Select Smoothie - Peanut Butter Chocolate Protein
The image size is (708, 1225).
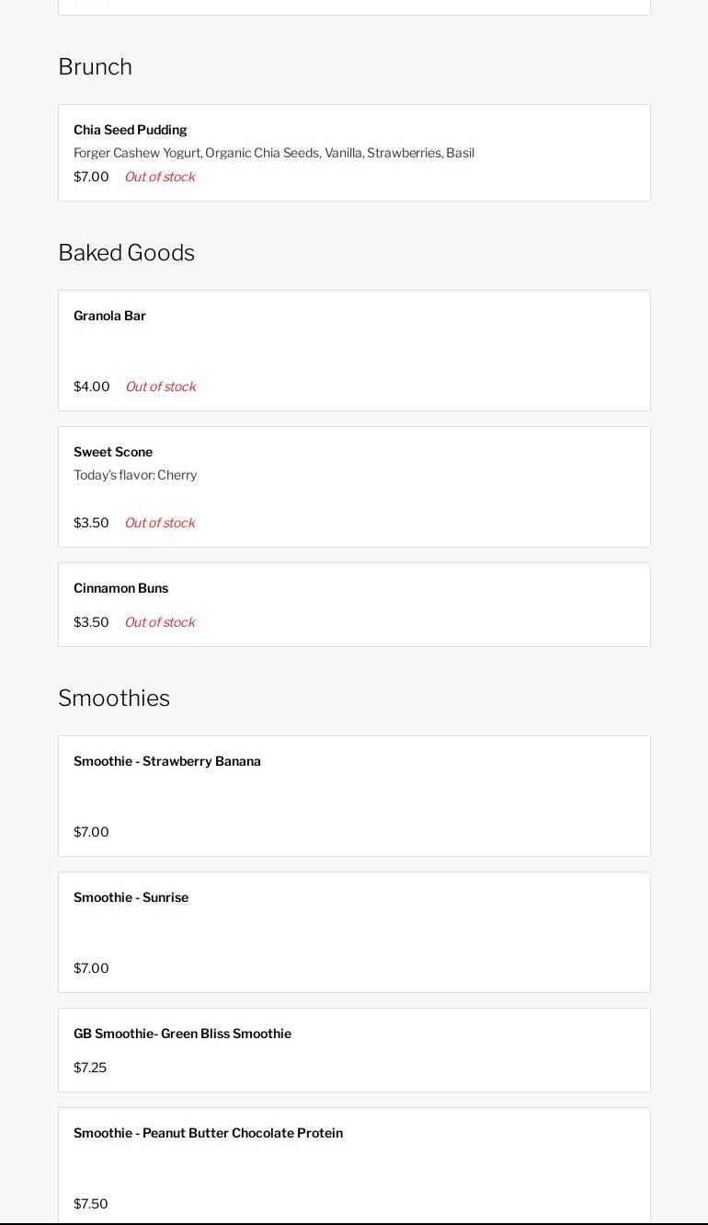(208, 1133)
